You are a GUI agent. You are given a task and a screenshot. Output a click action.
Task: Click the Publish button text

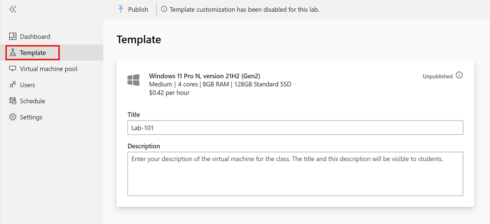tap(138, 9)
